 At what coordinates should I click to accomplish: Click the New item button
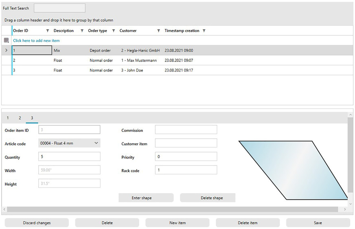[x=177, y=223]
